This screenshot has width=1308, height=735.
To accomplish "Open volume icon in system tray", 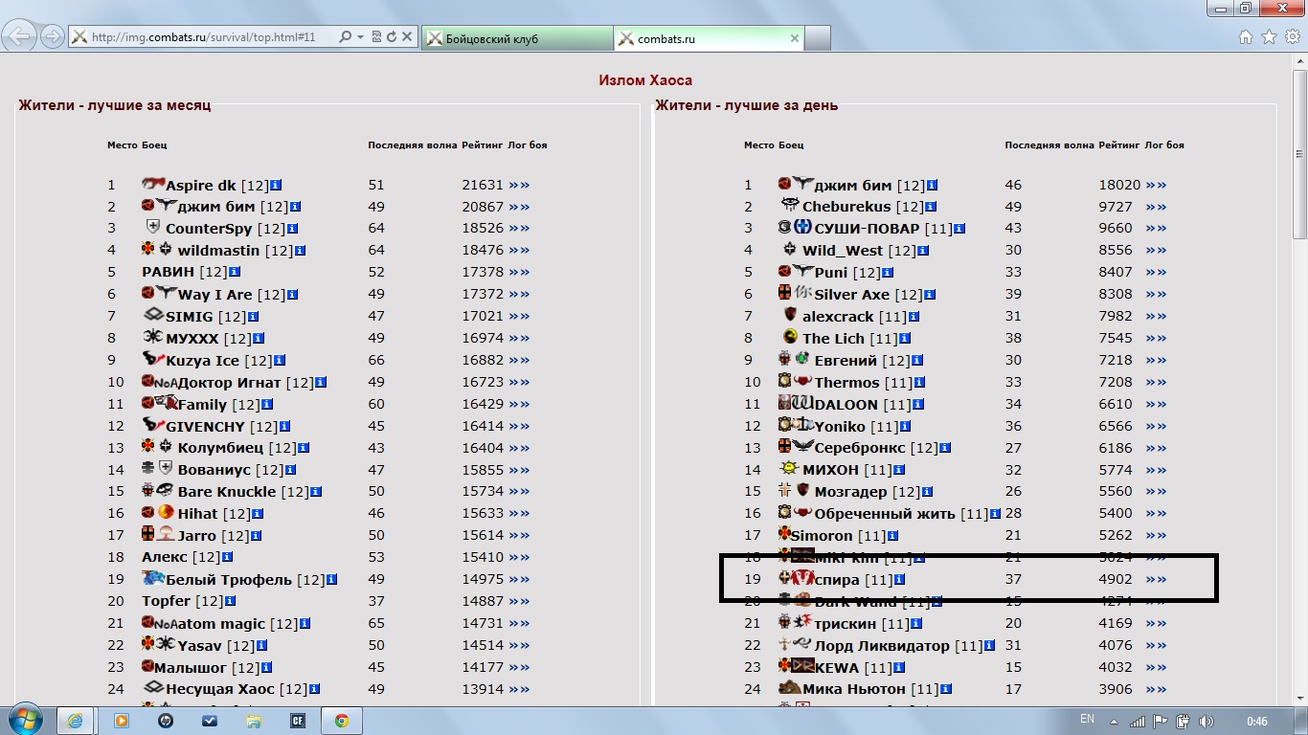I will point(1206,721).
